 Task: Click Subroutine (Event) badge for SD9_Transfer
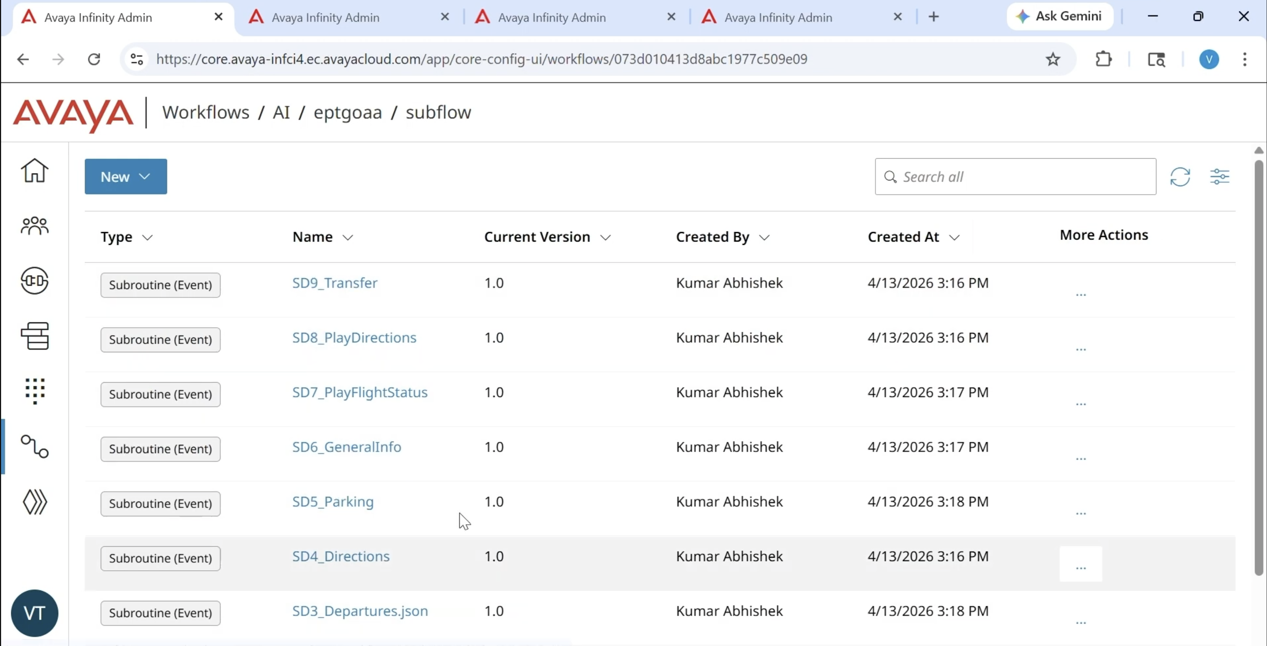click(160, 285)
